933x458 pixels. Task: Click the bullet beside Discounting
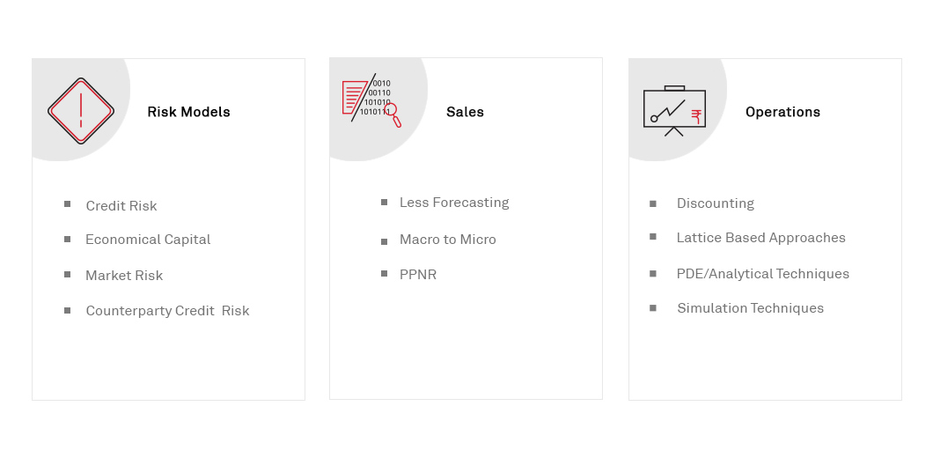click(653, 203)
